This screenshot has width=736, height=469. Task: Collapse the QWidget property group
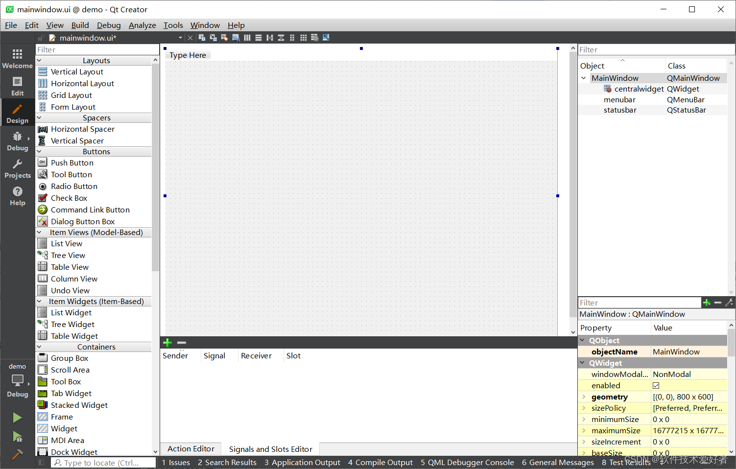click(583, 363)
